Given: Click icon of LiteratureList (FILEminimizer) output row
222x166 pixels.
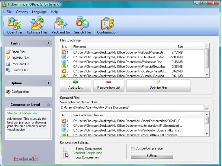Looking at the screenshot, I should coord(64,125).
